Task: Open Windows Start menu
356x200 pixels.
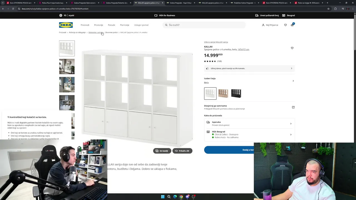Action: click(163, 197)
